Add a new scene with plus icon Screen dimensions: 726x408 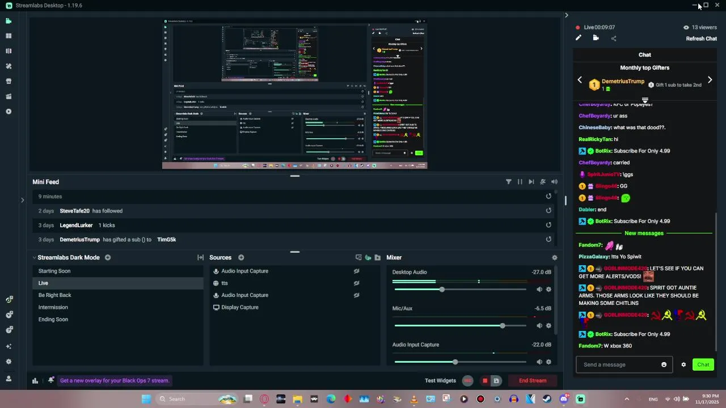[107, 257]
